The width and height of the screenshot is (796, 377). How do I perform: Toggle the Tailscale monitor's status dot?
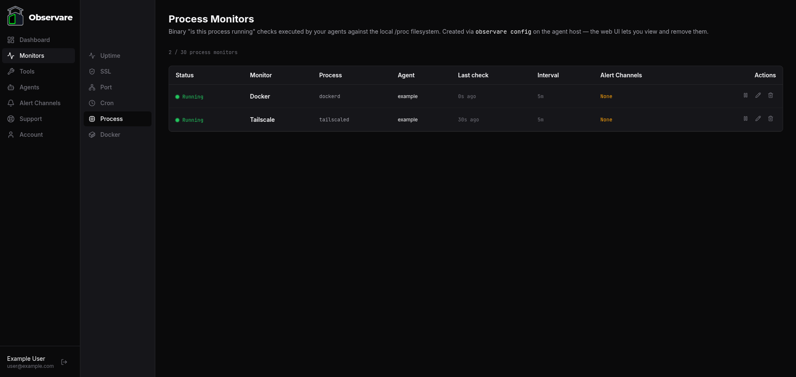tap(178, 120)
